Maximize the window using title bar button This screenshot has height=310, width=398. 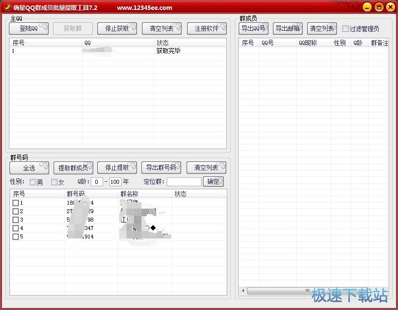click(379, 7)
